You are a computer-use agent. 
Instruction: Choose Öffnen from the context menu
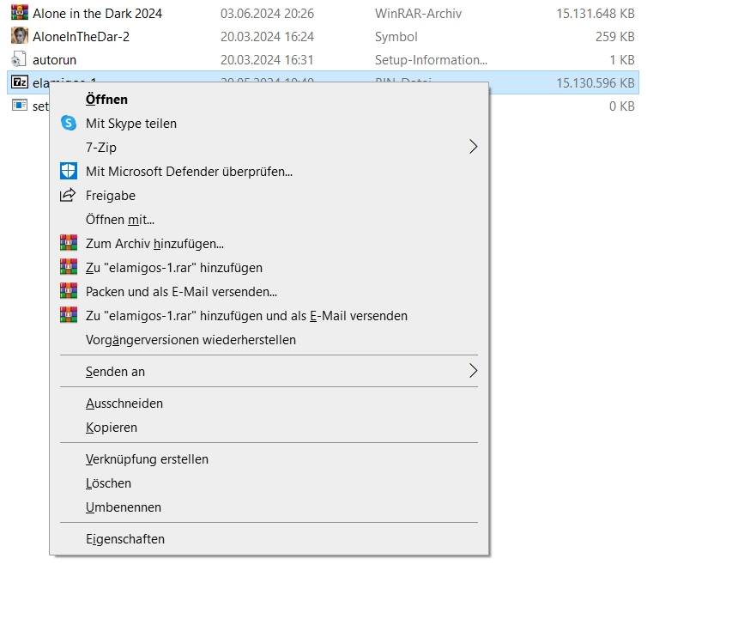pyautogui.click(x=269, y=100)
